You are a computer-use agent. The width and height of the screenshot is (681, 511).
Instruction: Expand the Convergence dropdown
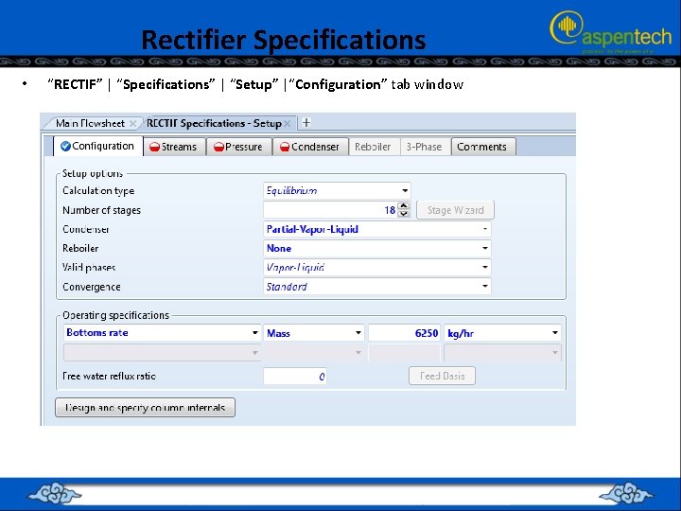[x=485, y=287]
